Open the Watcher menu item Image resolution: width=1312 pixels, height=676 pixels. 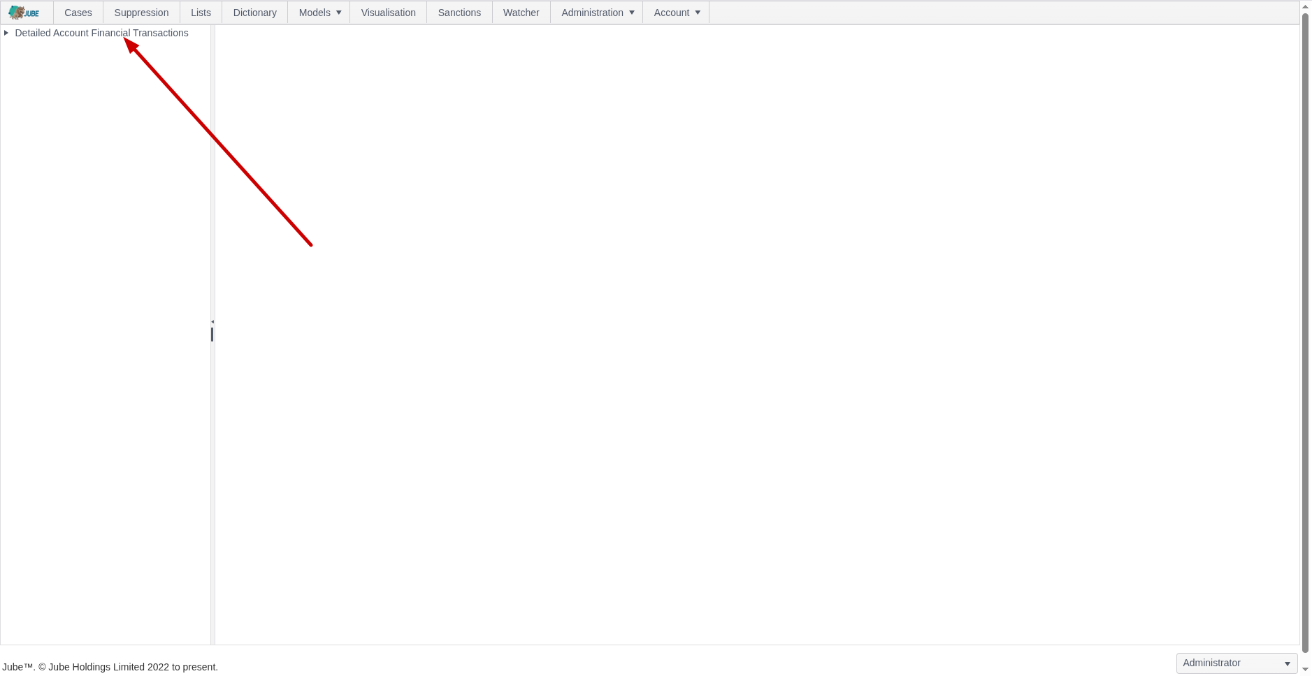pyautogui.click(x=521, y=13)
